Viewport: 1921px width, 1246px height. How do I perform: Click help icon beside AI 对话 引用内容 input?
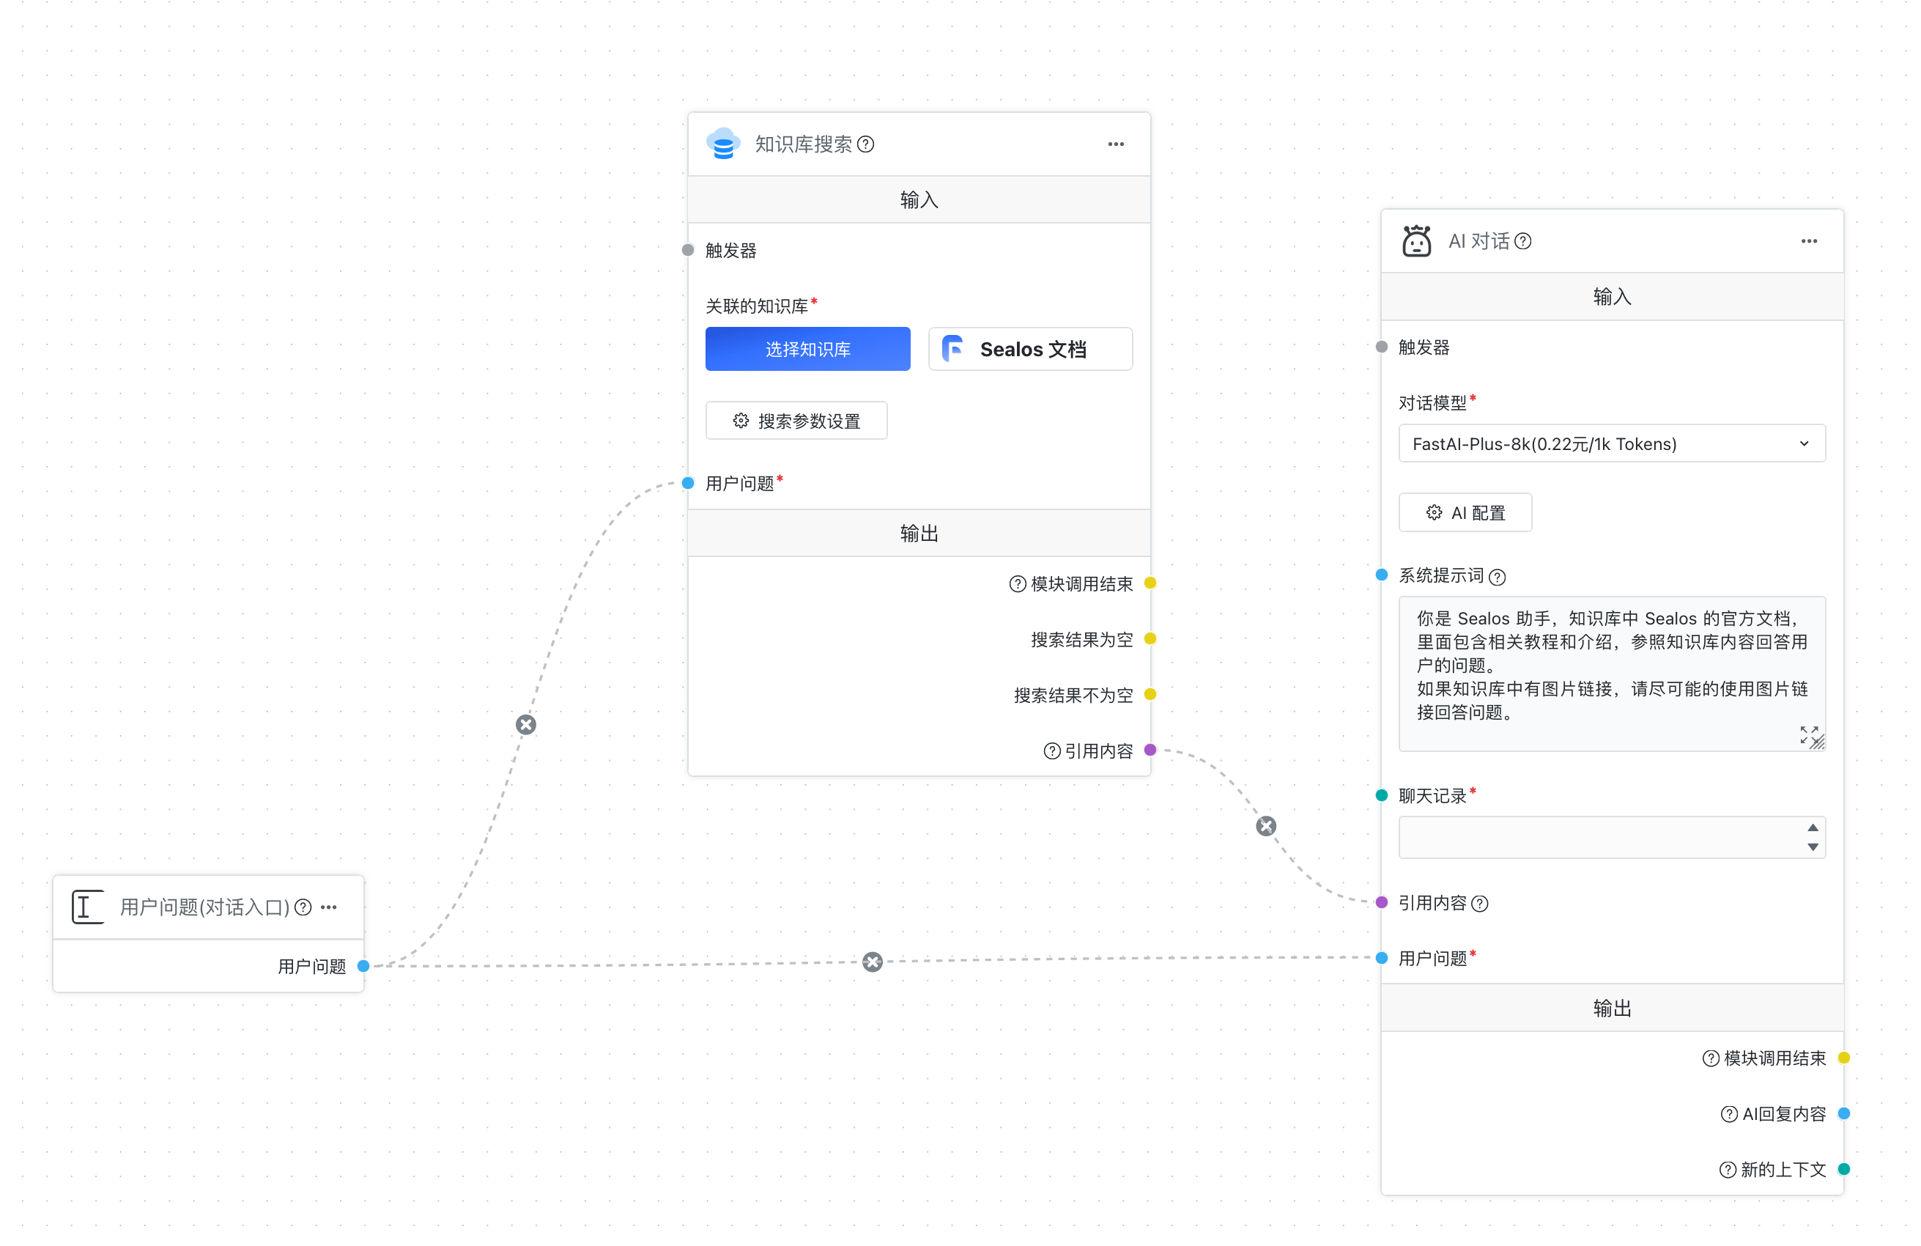[1478, 904]
